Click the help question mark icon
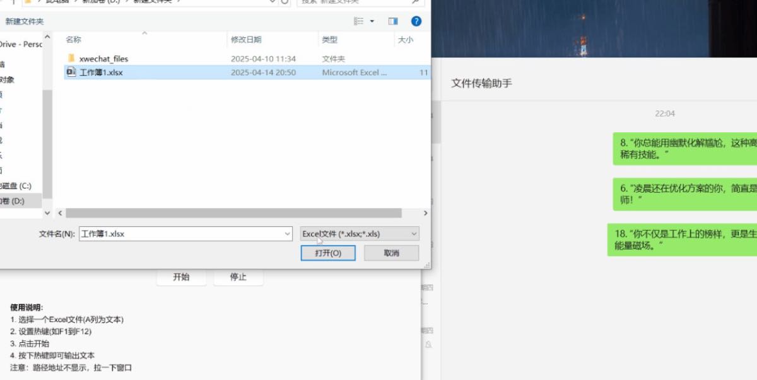Viewport: 757px width, 380px height. [x=416, y=21]
